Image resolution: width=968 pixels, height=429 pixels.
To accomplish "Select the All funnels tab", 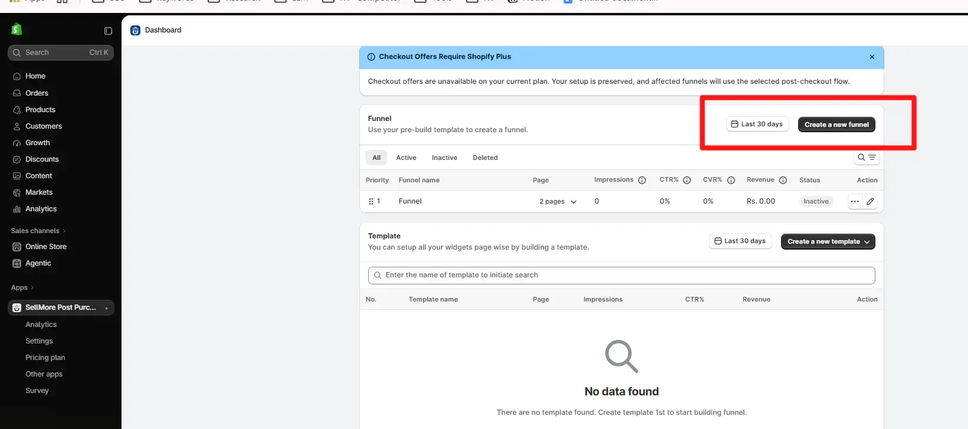I will [376, 158].
